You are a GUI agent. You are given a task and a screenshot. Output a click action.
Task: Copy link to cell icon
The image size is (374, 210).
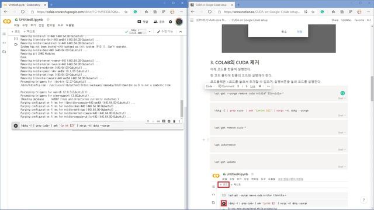(158, 121)
